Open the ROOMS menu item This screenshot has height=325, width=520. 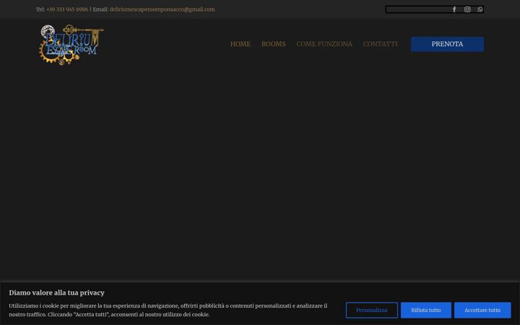(x=274, y=44)
